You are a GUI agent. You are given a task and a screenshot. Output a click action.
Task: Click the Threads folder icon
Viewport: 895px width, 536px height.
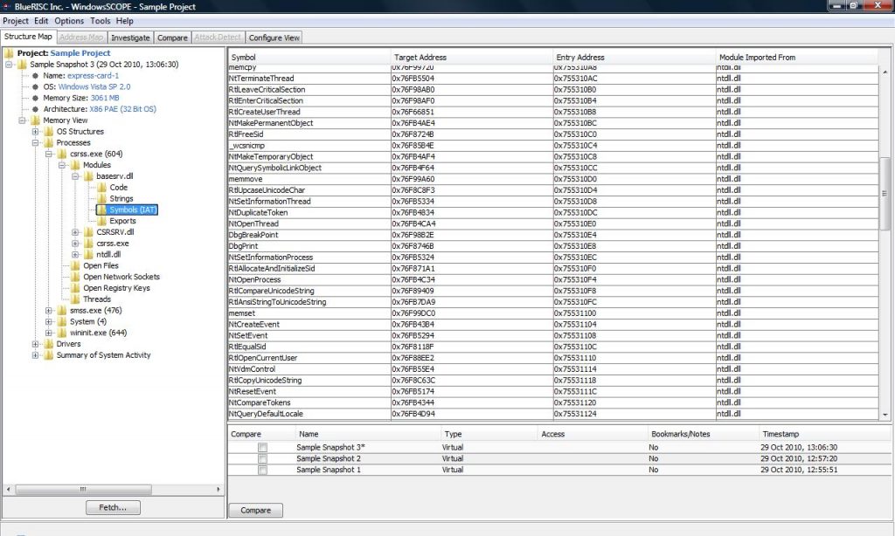pos(75,299)
